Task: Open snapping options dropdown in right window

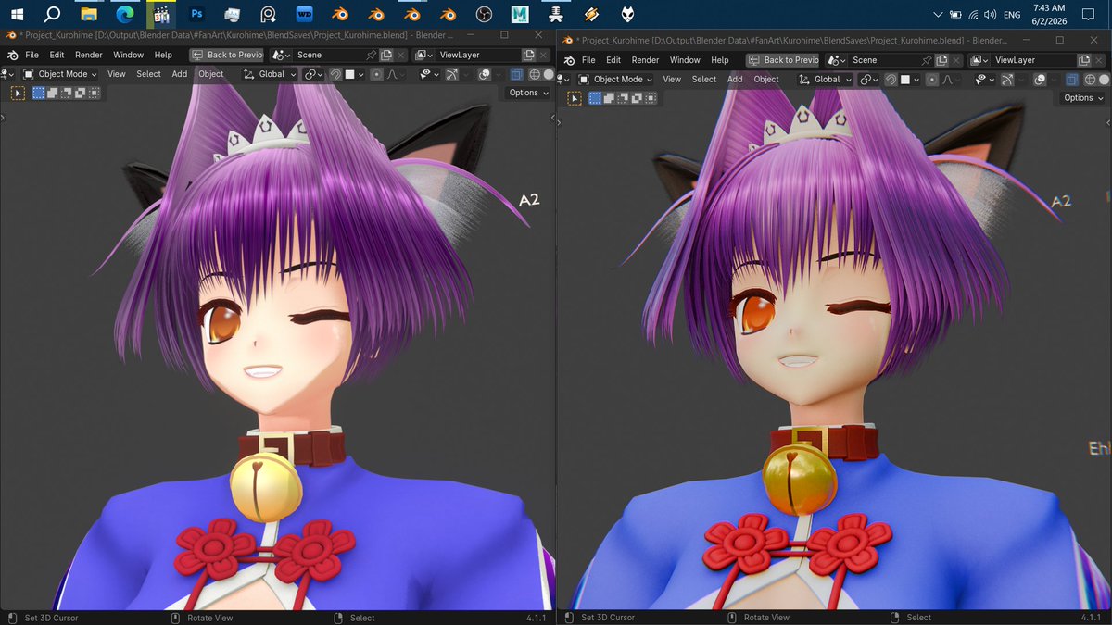Action: pos(909,80)
